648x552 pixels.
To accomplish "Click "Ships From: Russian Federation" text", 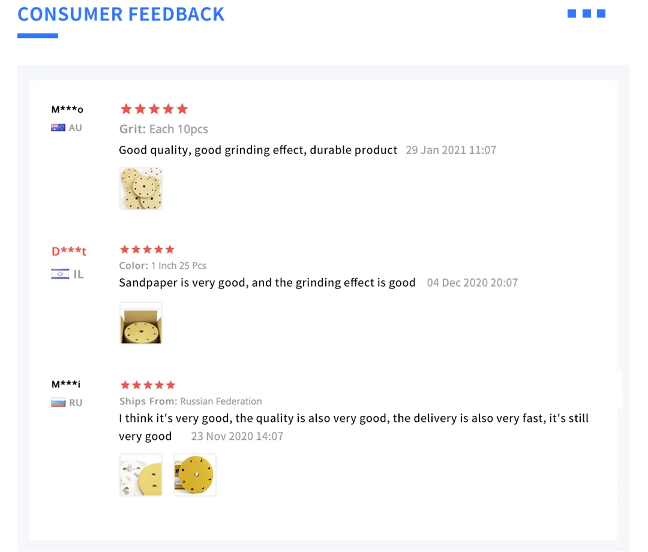I will point(190,401).
